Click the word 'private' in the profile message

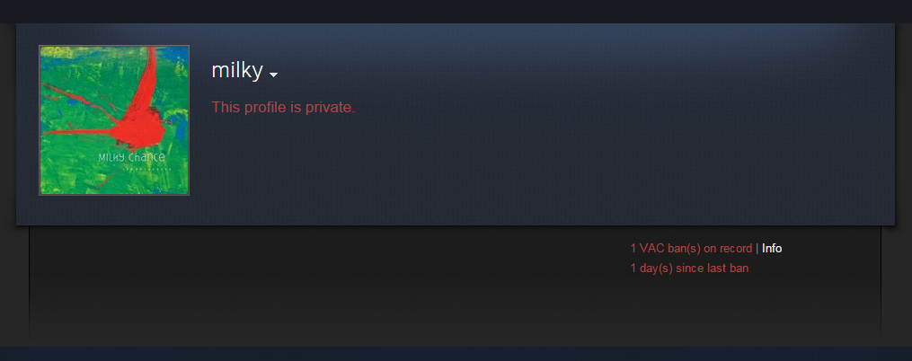(332, 108)
